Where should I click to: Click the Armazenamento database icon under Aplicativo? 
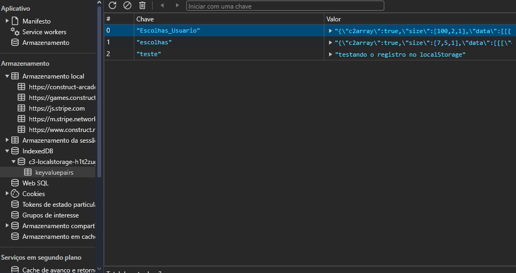click(x=15, y=42)
